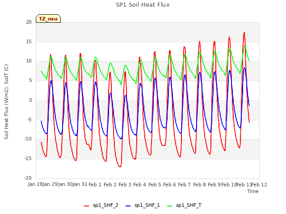Click the y-axis label Soil Heat Flux (W/m2), SoilT (C)
This screenshot has height=214, width=286.
(6, 102)
